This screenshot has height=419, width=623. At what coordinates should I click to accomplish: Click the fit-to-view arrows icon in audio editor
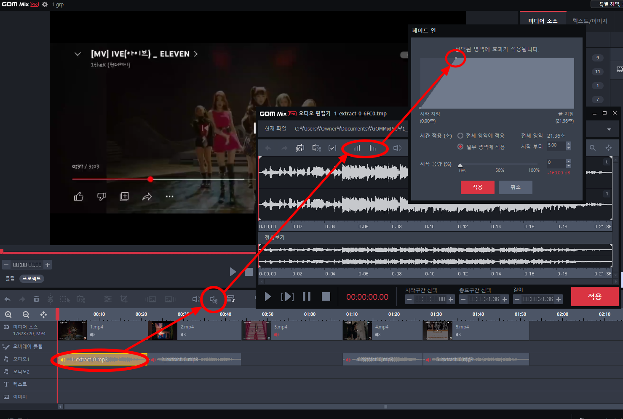click(609, 148)
